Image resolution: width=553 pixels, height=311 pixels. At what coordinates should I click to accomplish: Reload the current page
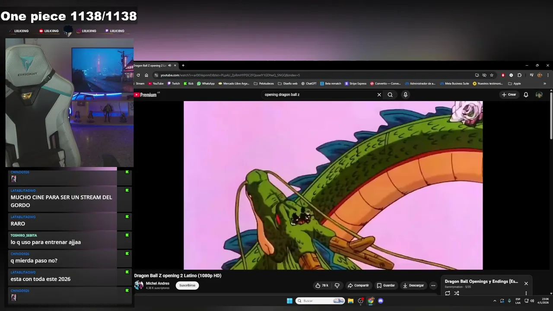pos(138,75)
